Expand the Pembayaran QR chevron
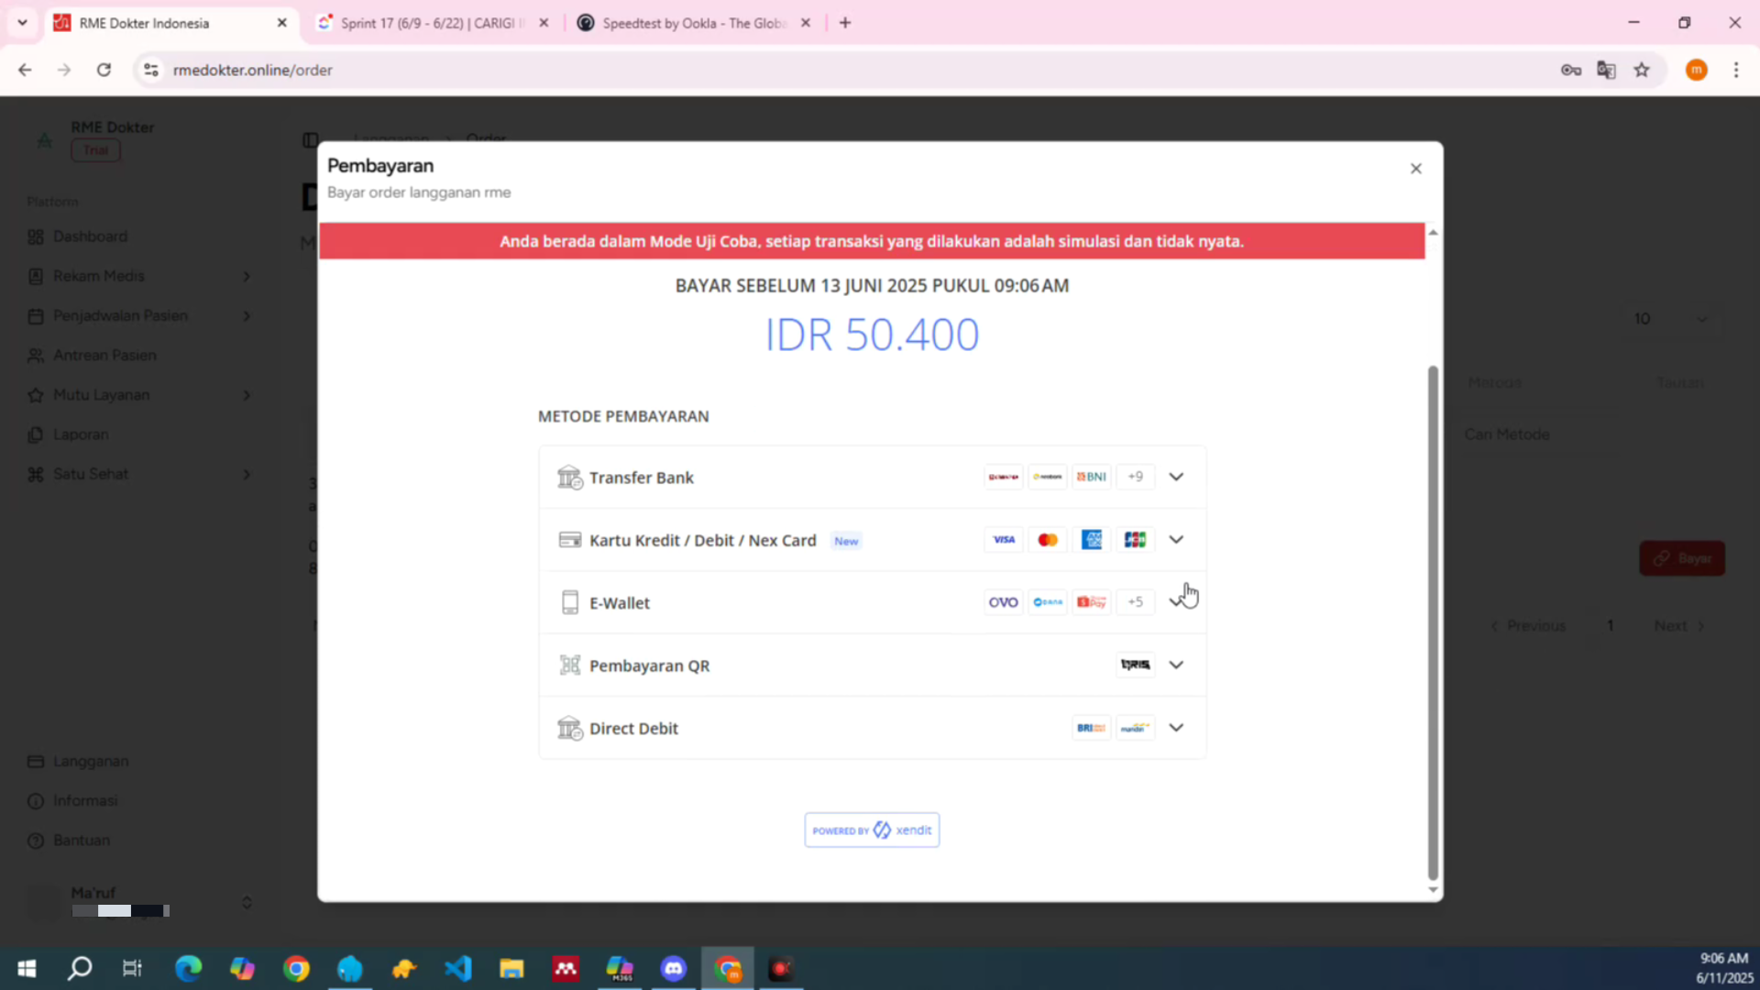Image resolution: width=1760 pixels, height=990 pixels. (1176, 665)
